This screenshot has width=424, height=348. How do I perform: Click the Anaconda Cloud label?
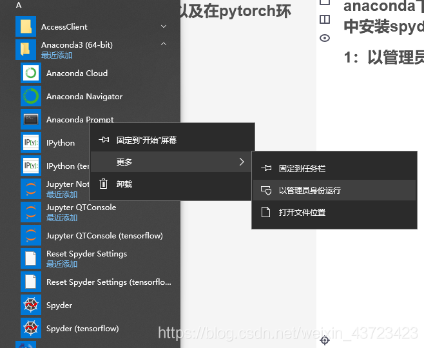[77, 73]
